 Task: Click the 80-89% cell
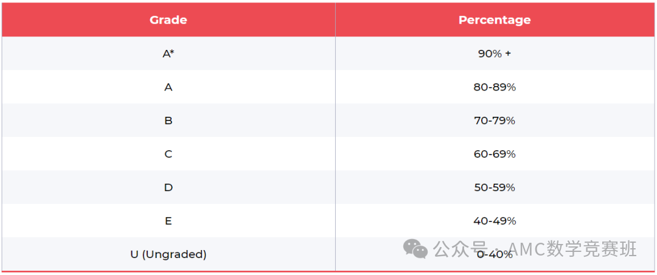point(495,87)
